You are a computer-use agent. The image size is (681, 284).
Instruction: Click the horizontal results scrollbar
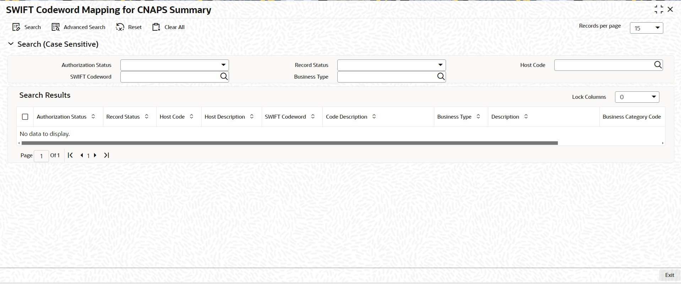[x=290, y=143]
